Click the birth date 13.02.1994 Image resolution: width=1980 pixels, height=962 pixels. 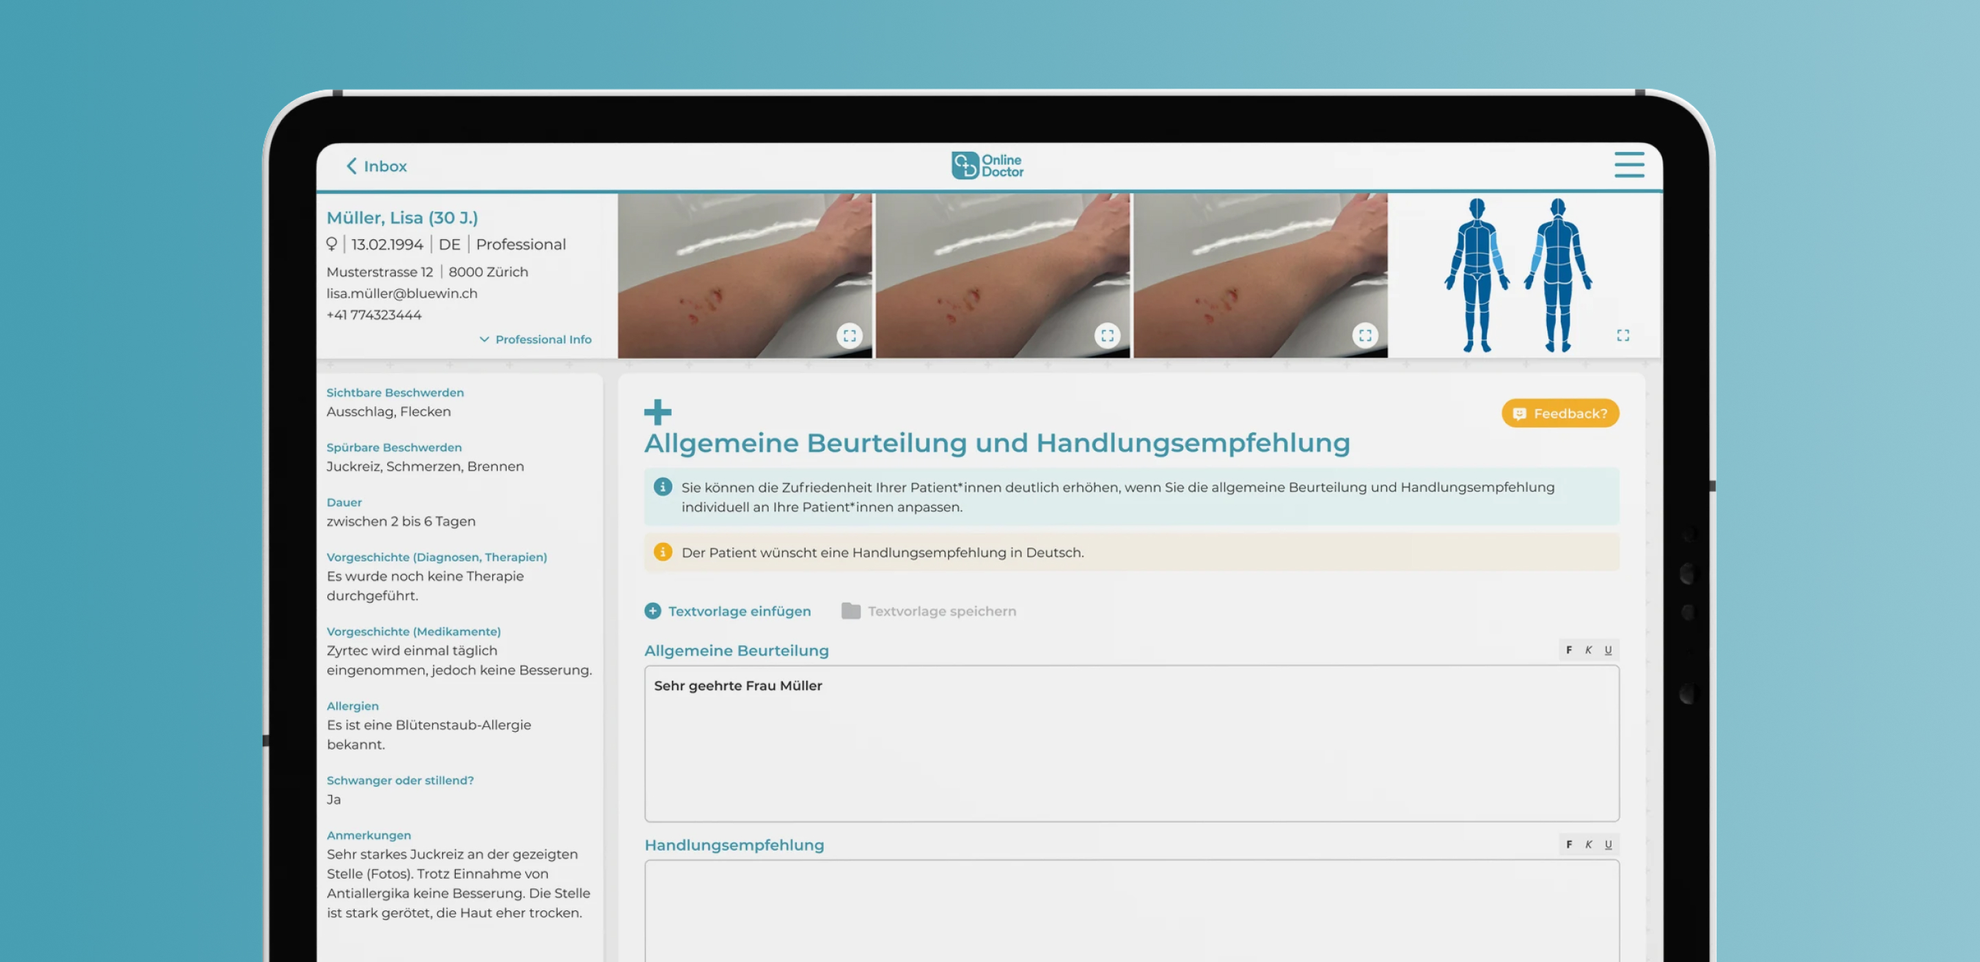tap(387, 245)
